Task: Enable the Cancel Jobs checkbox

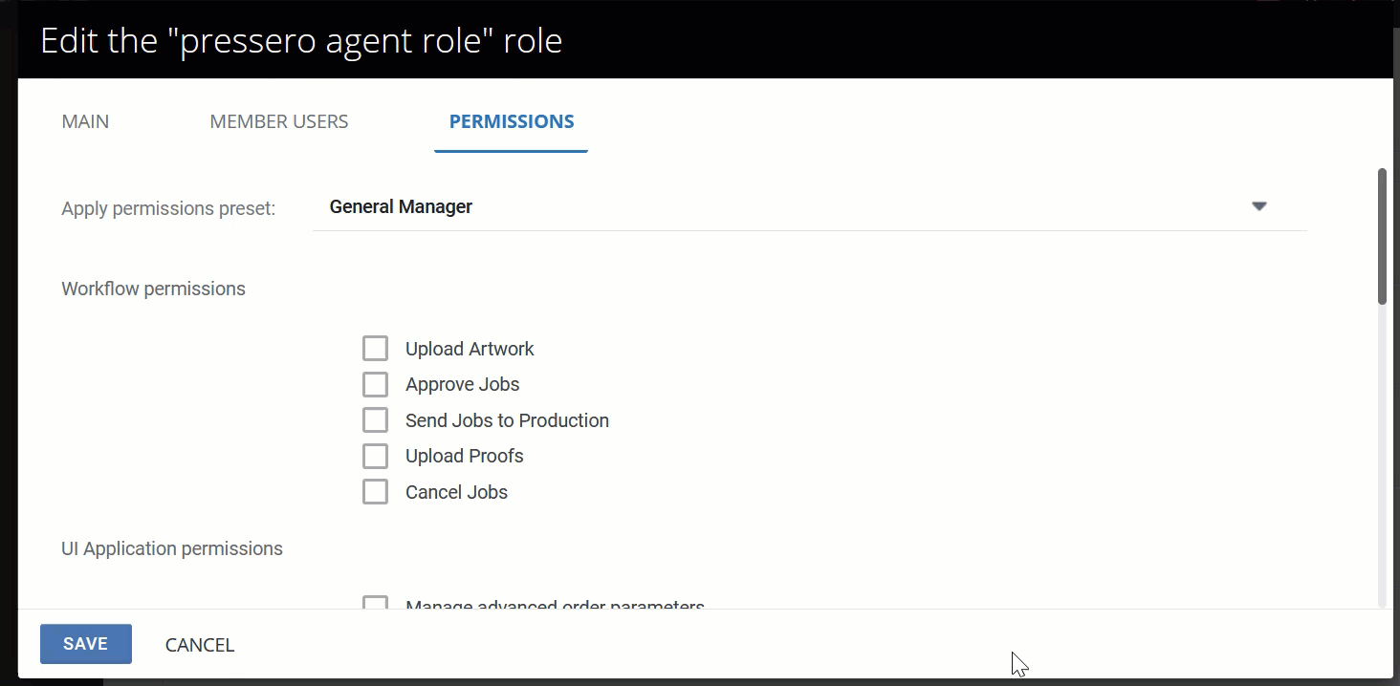Action: click(x=375, y=492)
